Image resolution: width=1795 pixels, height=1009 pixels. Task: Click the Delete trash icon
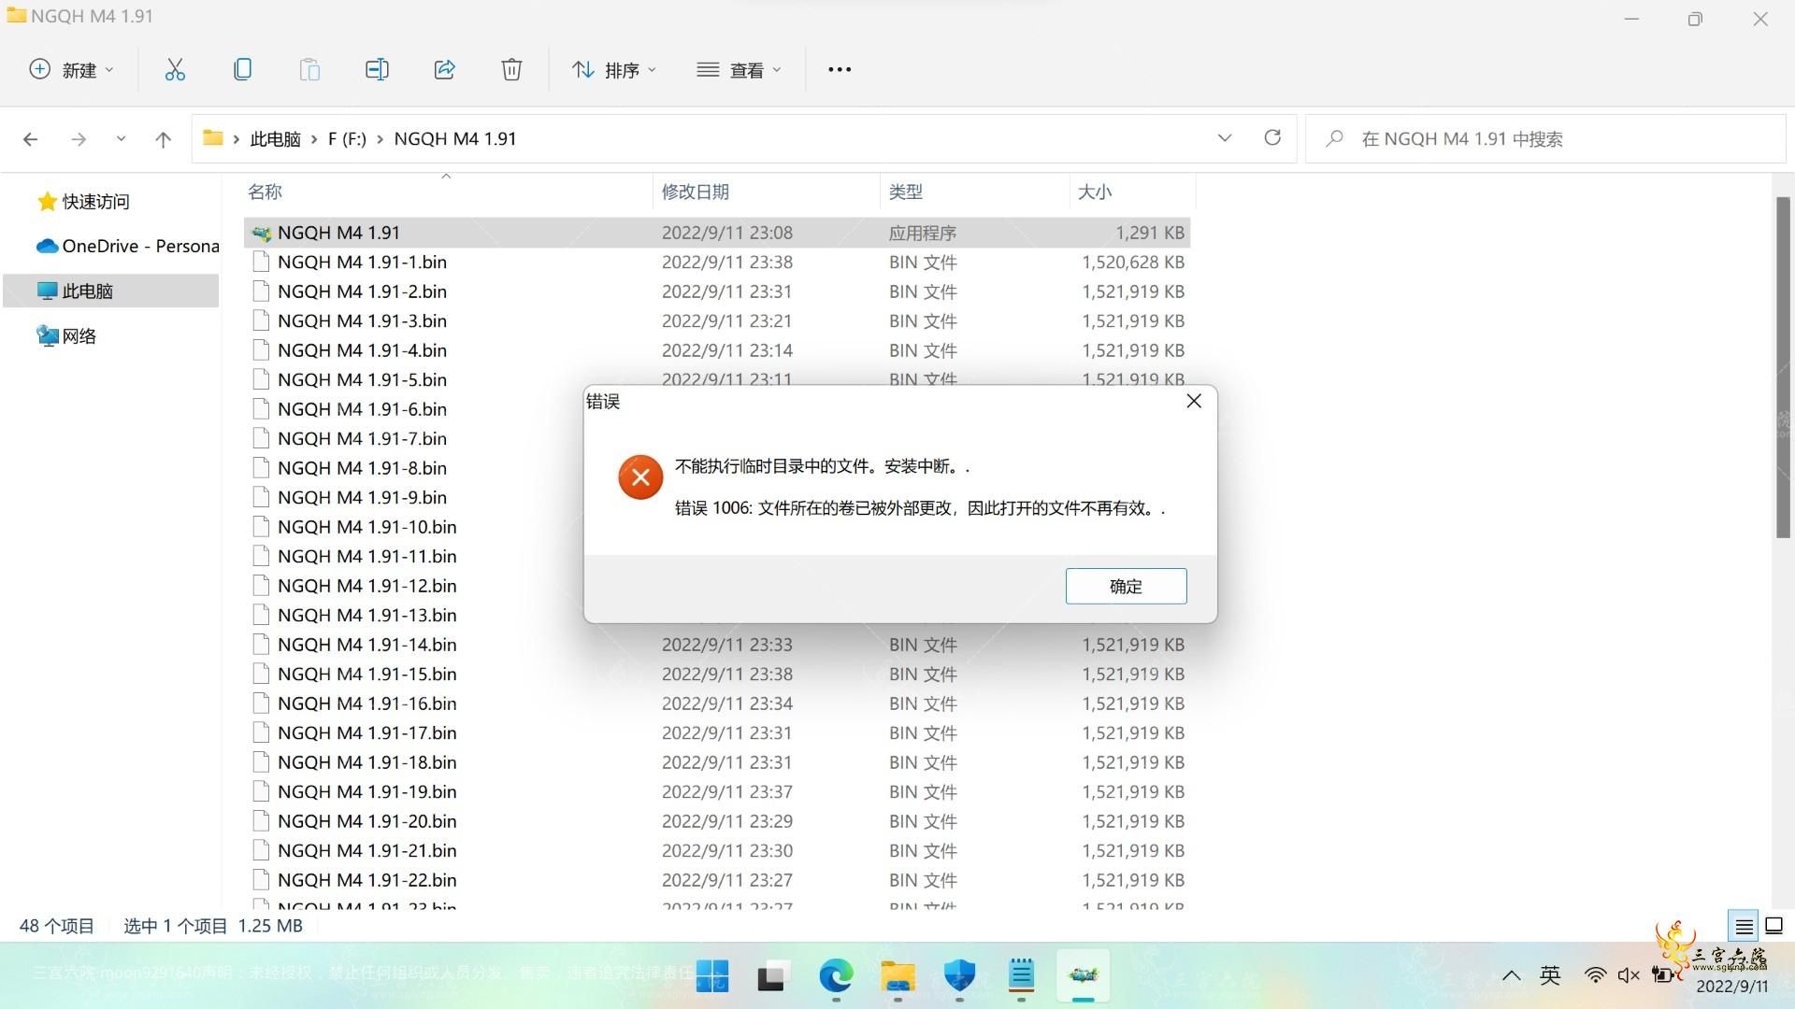511,69
